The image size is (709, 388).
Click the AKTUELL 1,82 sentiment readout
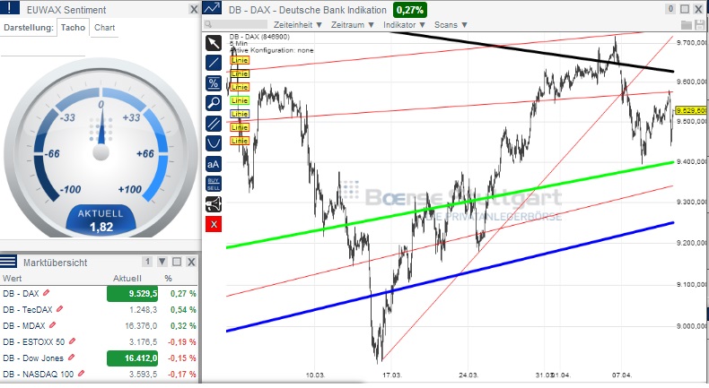(x=101, y=220)
